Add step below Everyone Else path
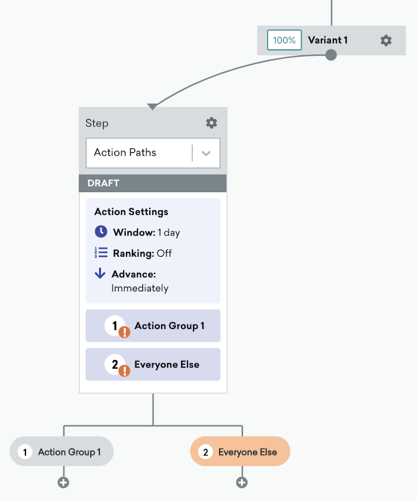The width and height of the screenshot is (417, 501). tap(242, 483)
